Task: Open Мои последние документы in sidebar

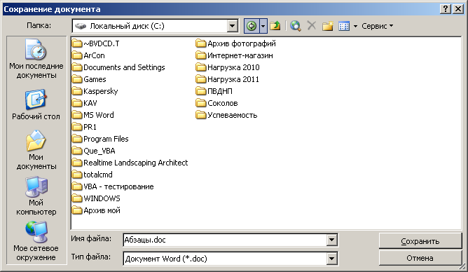Action: point(36,59)
